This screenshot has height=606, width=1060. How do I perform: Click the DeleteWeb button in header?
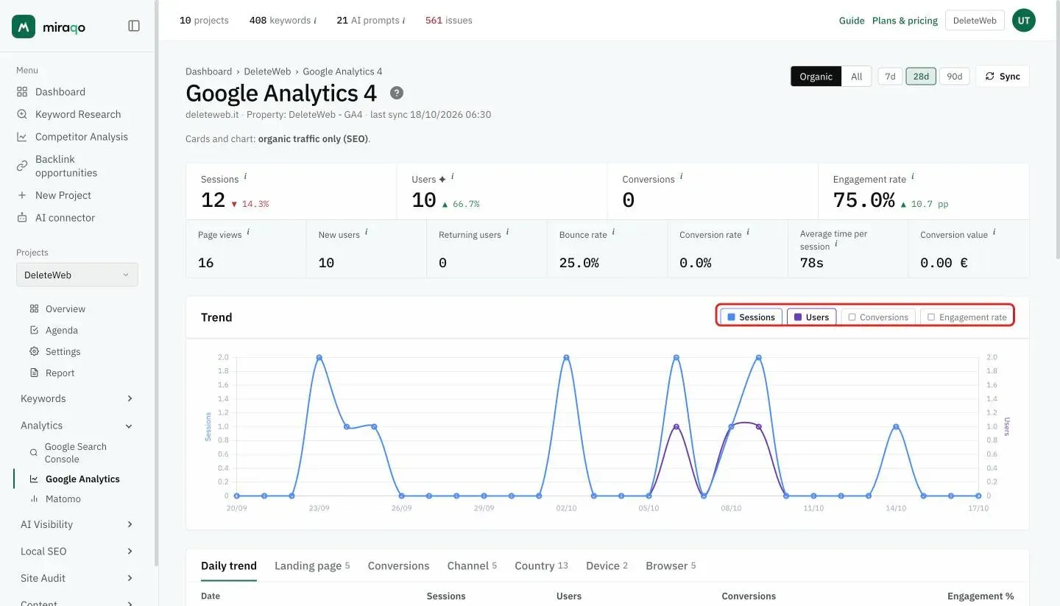975,21
